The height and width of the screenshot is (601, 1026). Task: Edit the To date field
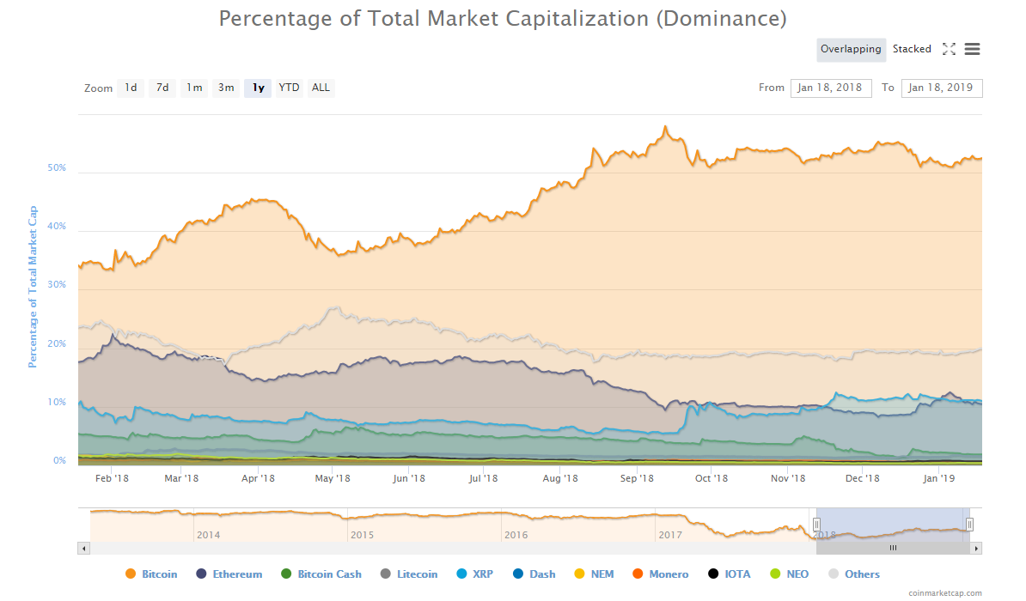(941, 88)
